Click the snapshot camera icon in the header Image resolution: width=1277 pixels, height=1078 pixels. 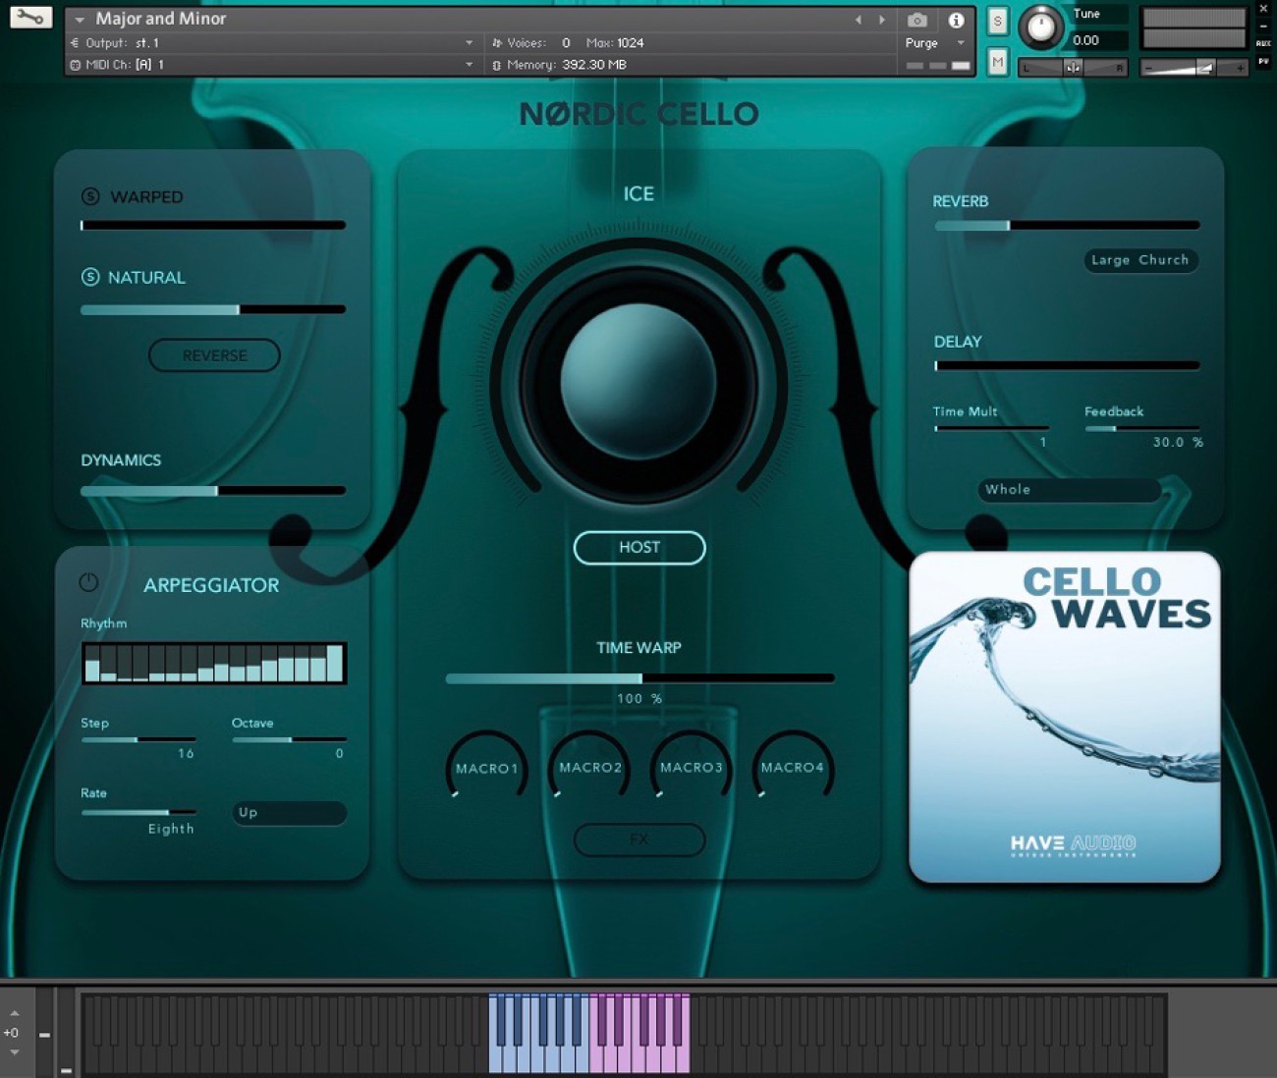click(x=917, y=20)
